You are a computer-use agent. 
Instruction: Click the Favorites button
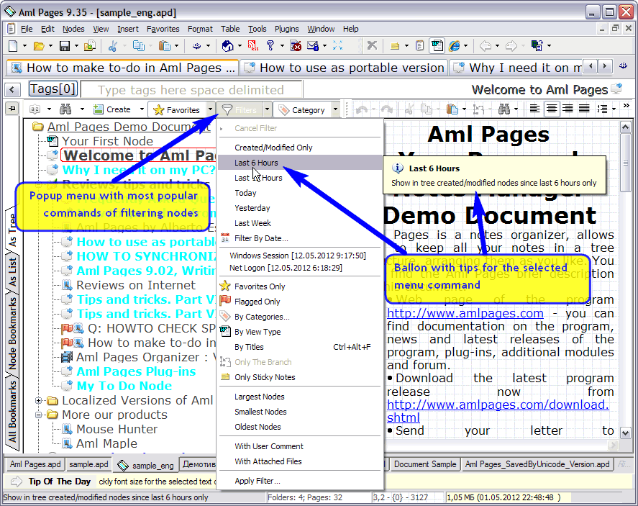pos(178,109)
